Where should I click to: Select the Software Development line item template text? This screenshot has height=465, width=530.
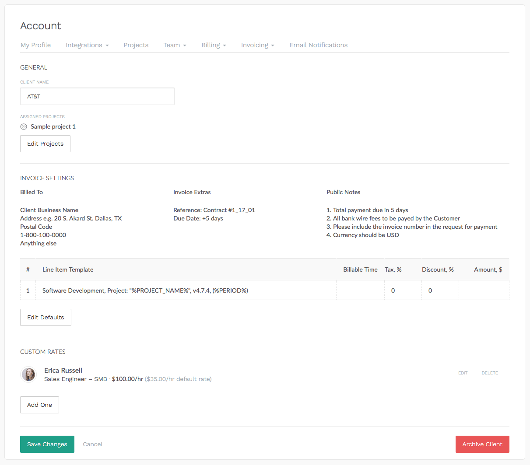tap(145, 290)
